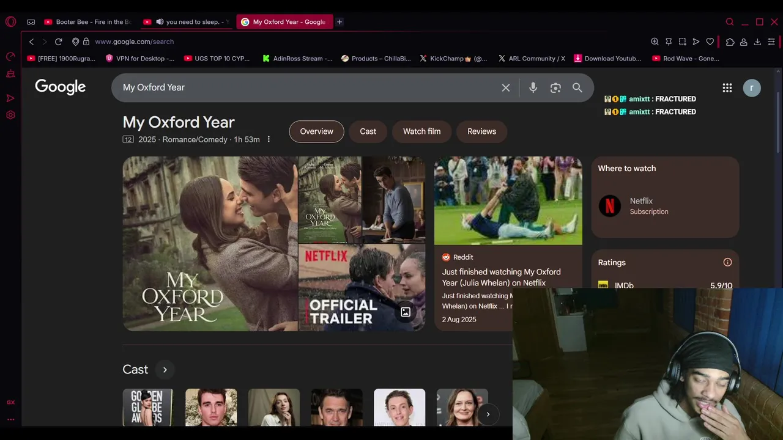Open the AdinRoss Stream bookmark

pyautogui.click(x=297, y=59)
